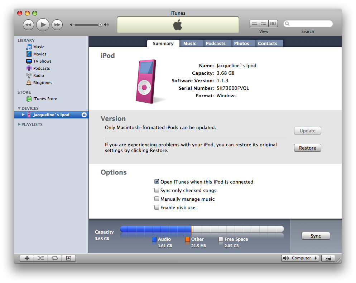Click the serial number 5K73600FVQL
Screen dimensions: 356x283
point(233,88)
